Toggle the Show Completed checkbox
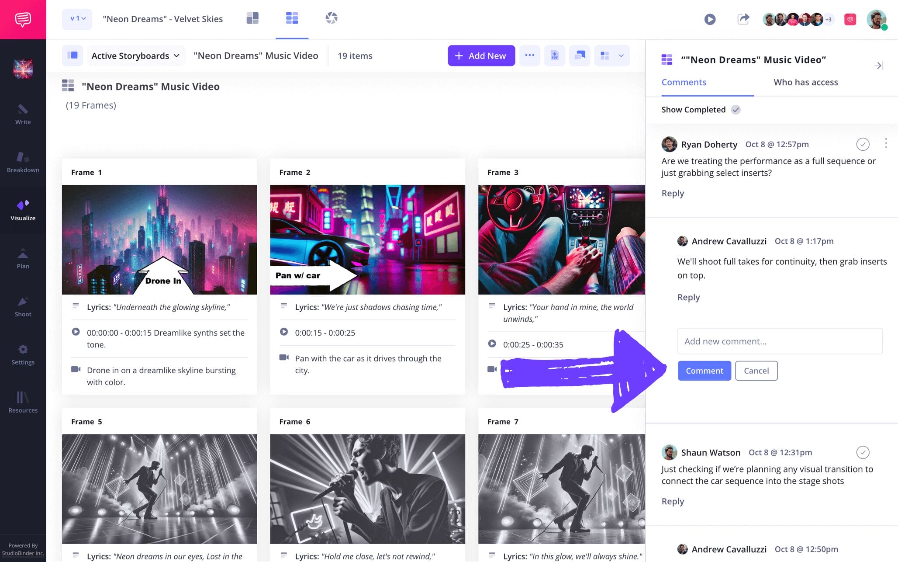The height and width of the screenshot is (562, 898). tap(736, 110)
